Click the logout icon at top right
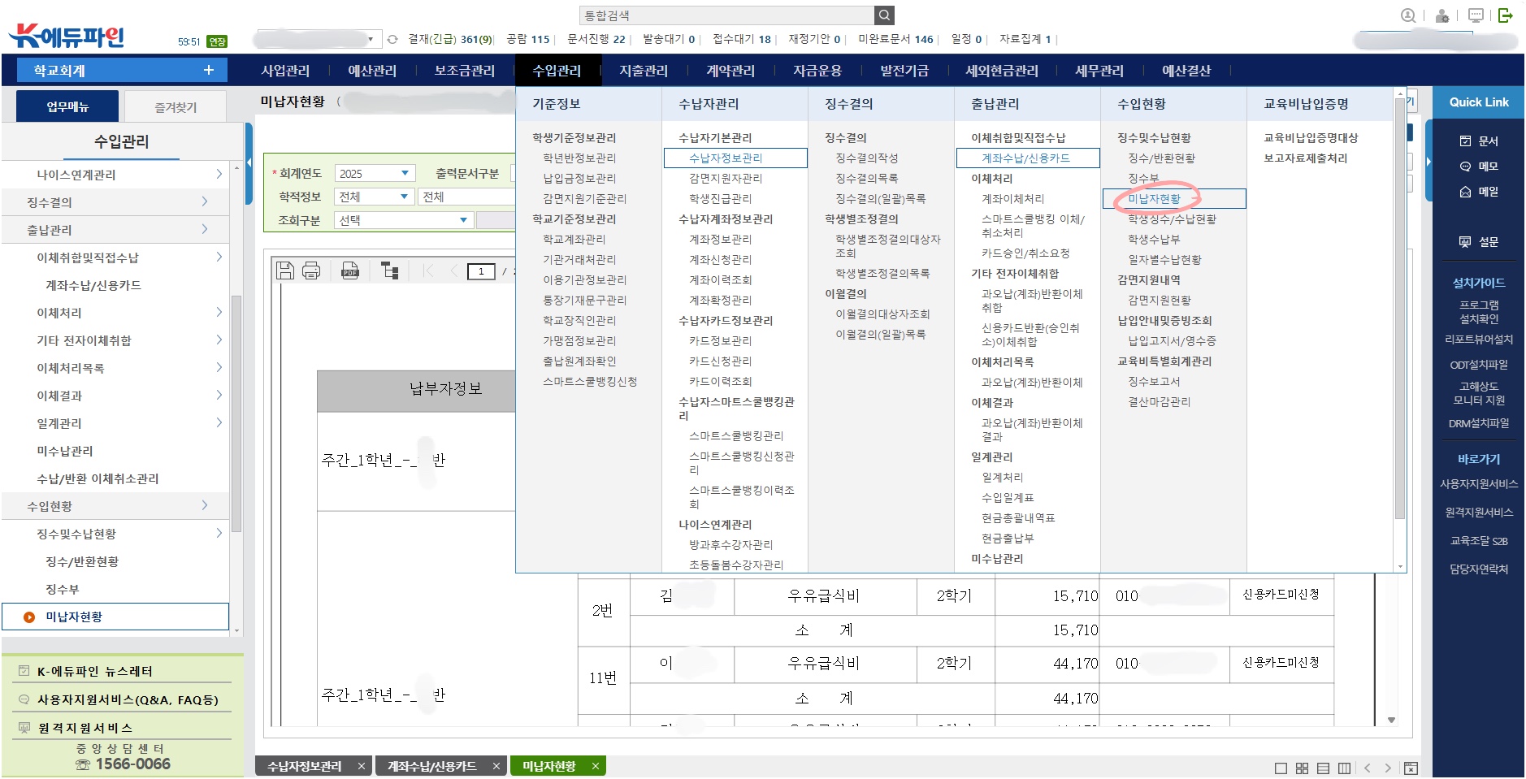This screenshot has width=1526, height=779. [x=1505, y=15]
